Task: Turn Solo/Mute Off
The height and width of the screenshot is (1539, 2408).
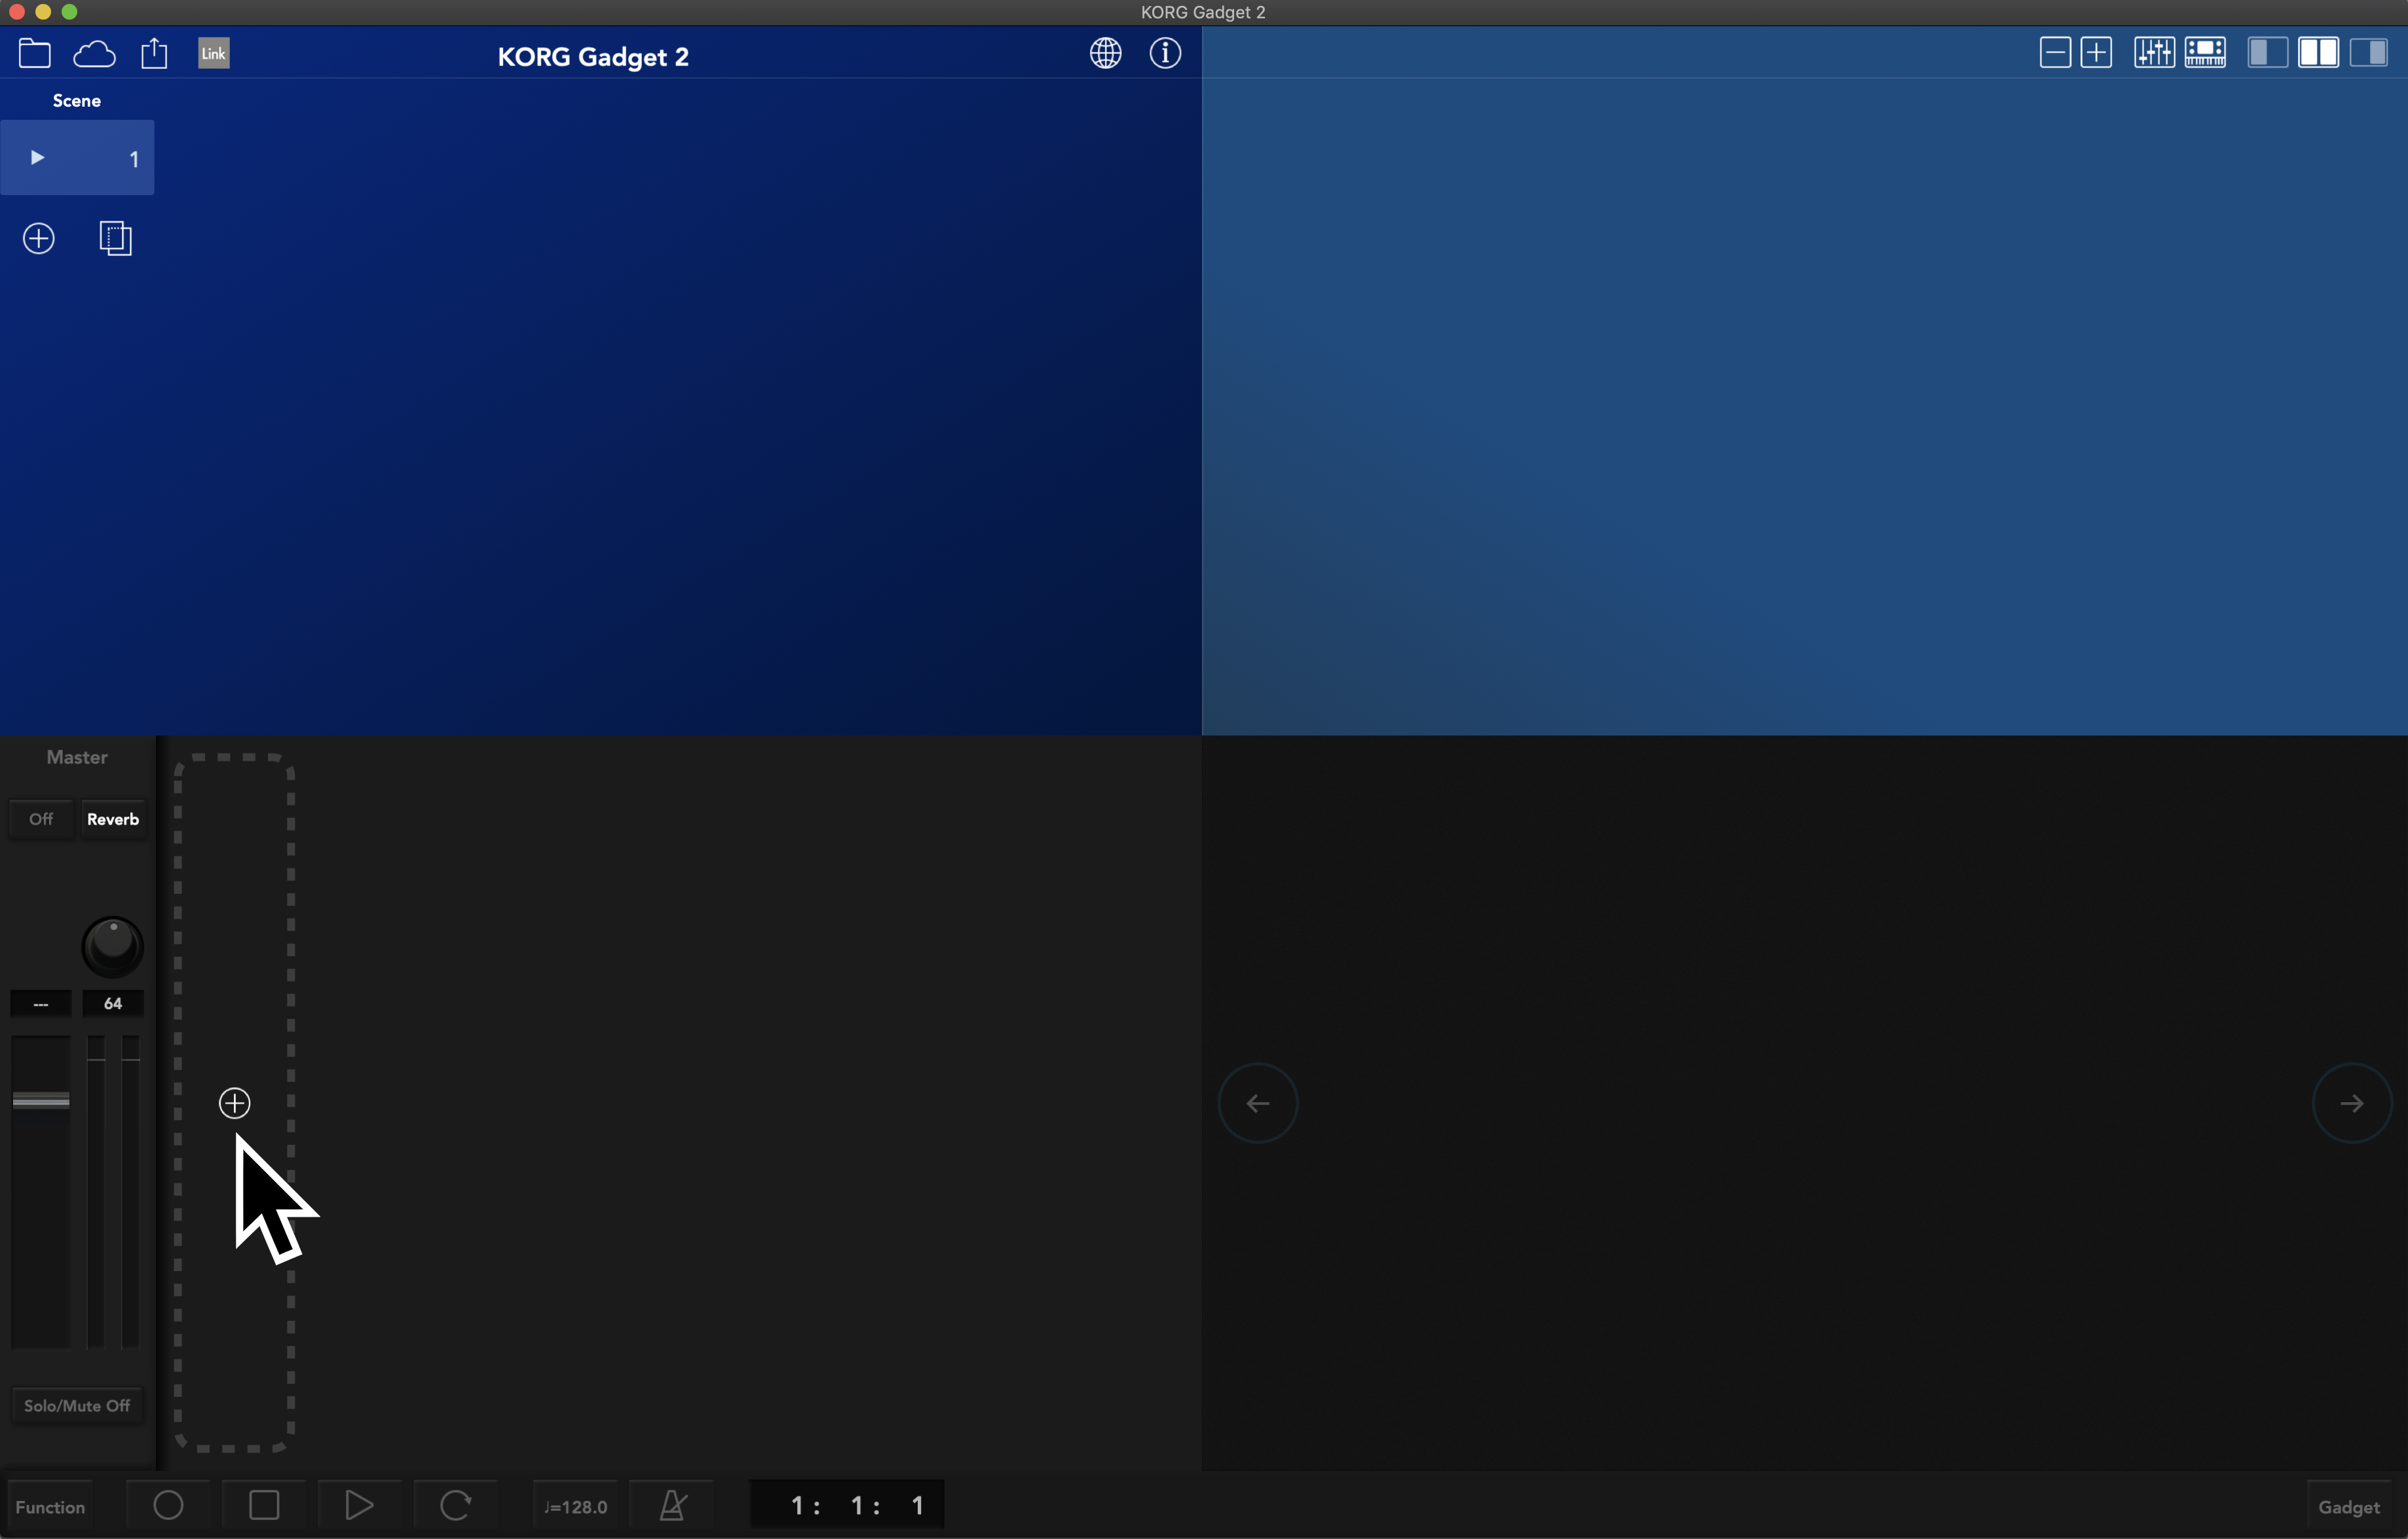Action: 77,1406
